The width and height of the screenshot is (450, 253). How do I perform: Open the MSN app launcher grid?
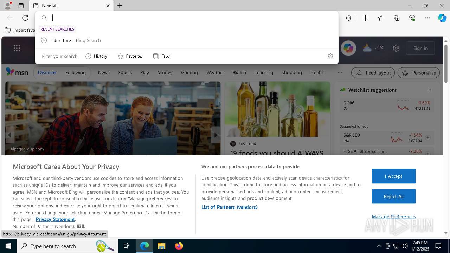(x=17, y=48)
